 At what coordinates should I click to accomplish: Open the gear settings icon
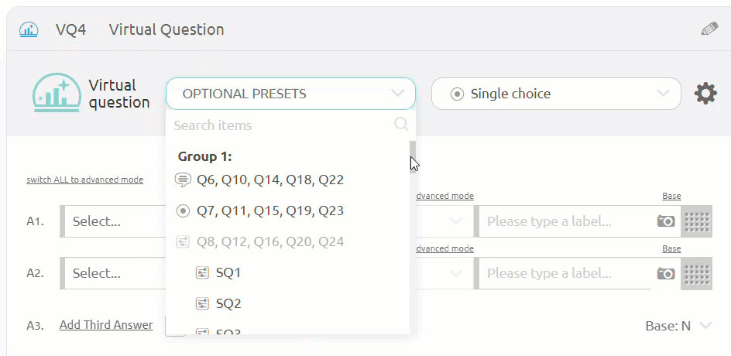click(705, 94)
